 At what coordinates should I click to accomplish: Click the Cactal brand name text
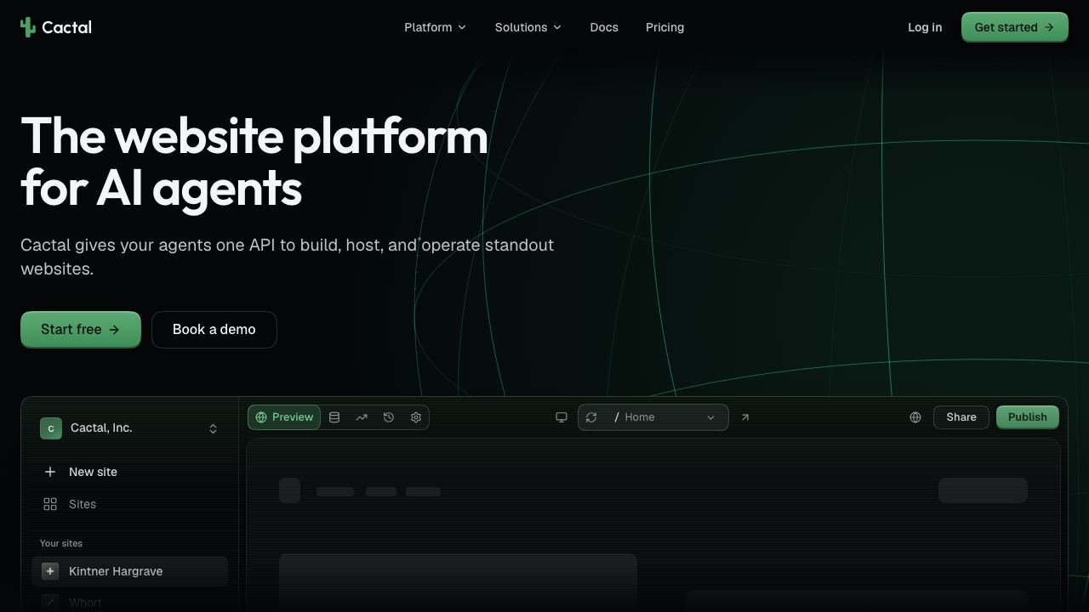tap(67, 27)
